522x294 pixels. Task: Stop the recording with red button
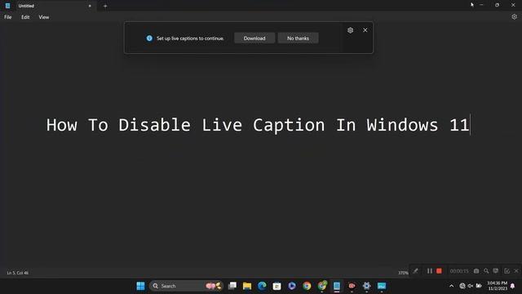[439, 271]
